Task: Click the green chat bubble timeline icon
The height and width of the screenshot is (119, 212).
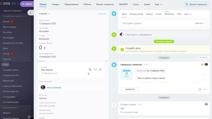Action: click(x=114, y=35)
